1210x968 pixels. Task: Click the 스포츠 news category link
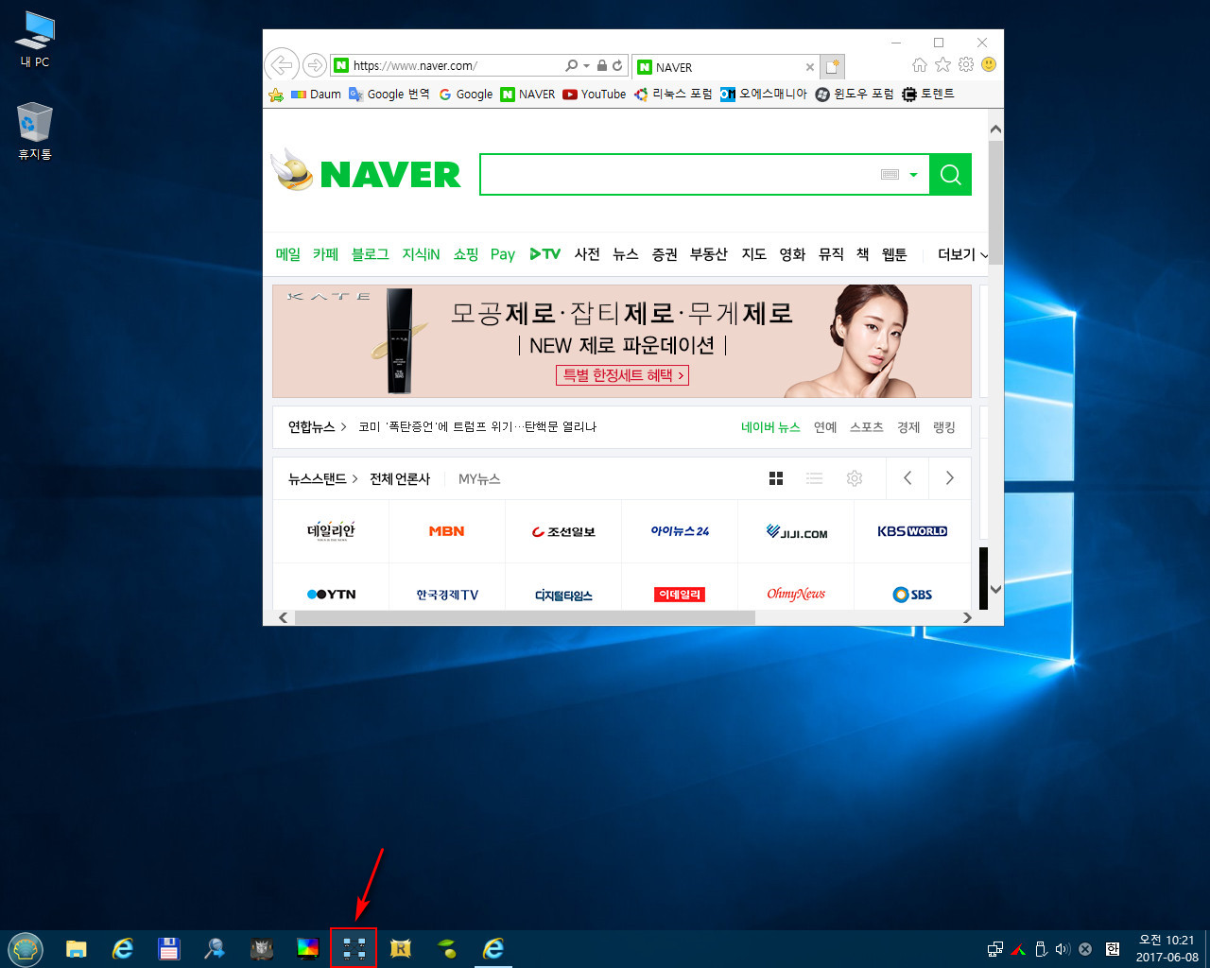[x=866, y=427]
